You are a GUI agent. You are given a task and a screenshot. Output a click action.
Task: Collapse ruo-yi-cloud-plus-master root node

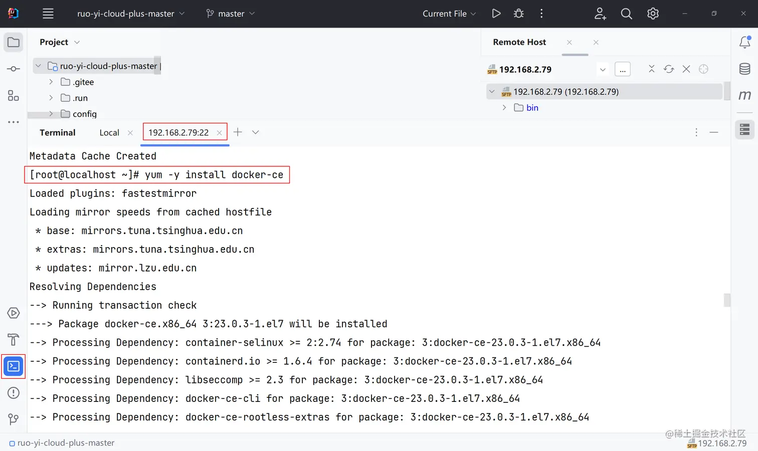[38, 66]
